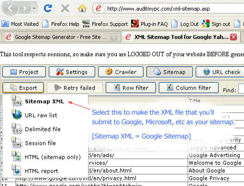Select the Google Privacy title cell
The width and height of the screenshot is (244, 186).
click(216, 178)
